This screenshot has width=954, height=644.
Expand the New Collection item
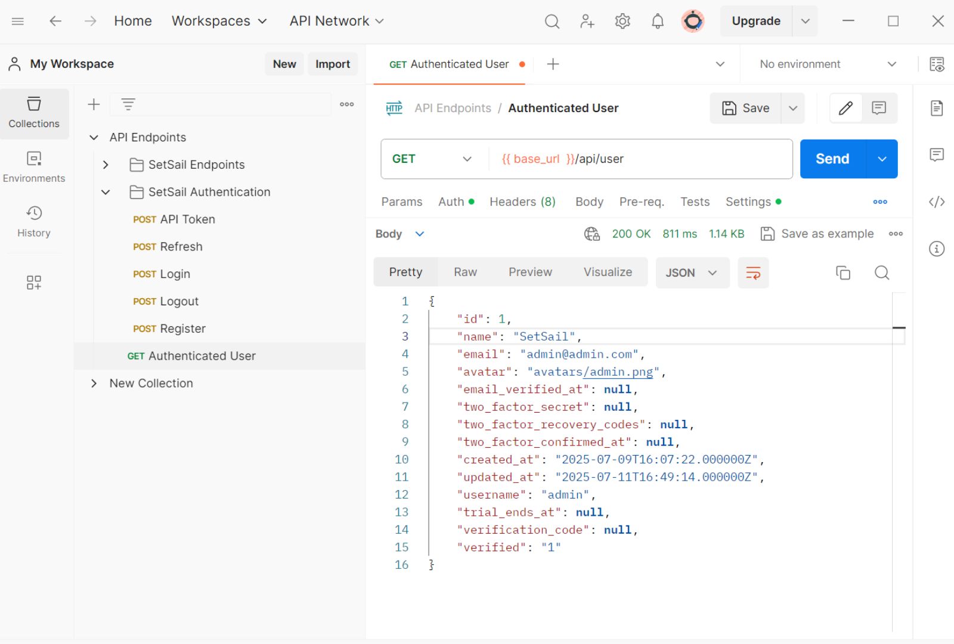click(x=94, y=383)
